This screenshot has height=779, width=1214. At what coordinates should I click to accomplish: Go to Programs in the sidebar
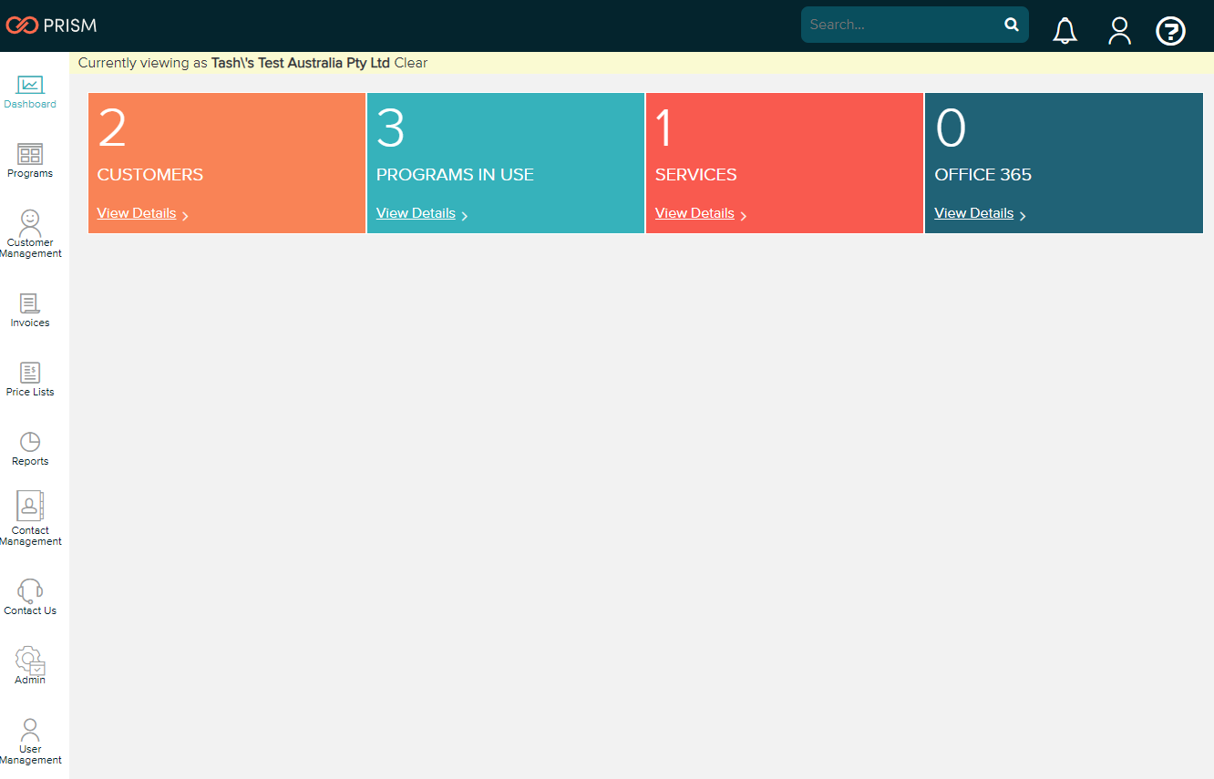(30, 155)
